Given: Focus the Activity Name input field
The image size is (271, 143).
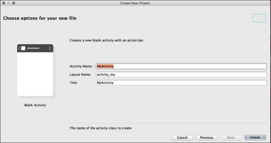Looking at the screenshot, I should tap(181, 66).
